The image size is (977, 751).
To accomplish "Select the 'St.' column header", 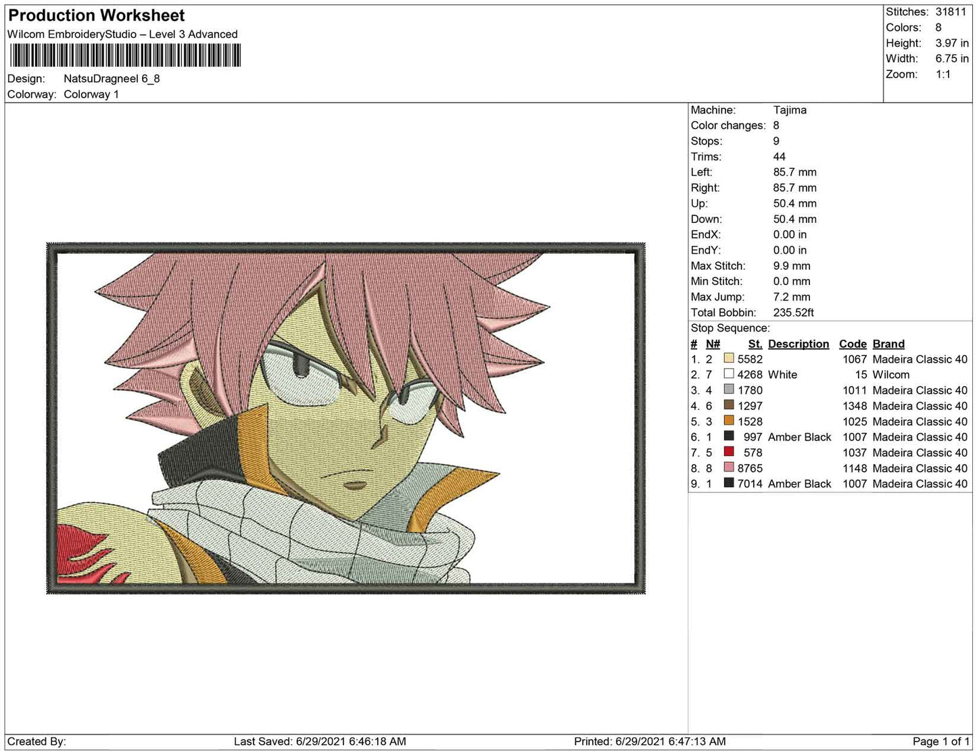I will [x=755, y=344].
